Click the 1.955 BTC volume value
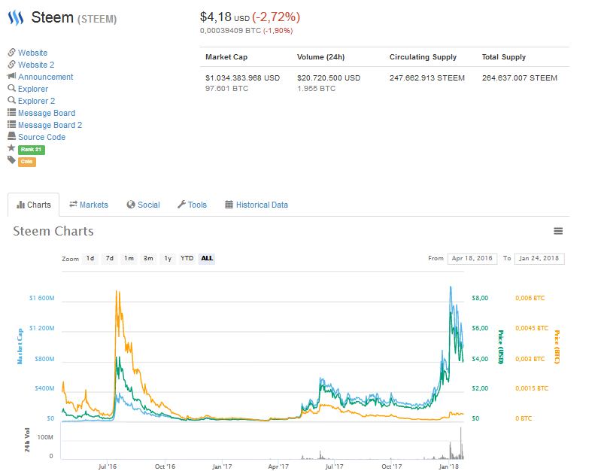604x471 pixels. coord(316,89)
